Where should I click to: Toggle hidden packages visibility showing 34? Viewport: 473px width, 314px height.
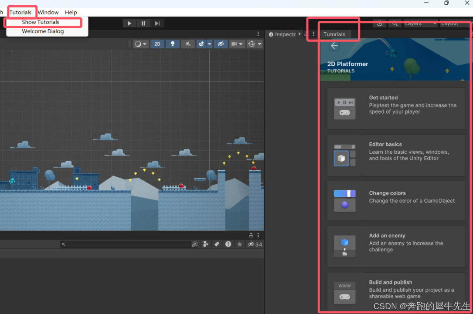(255, 244)
